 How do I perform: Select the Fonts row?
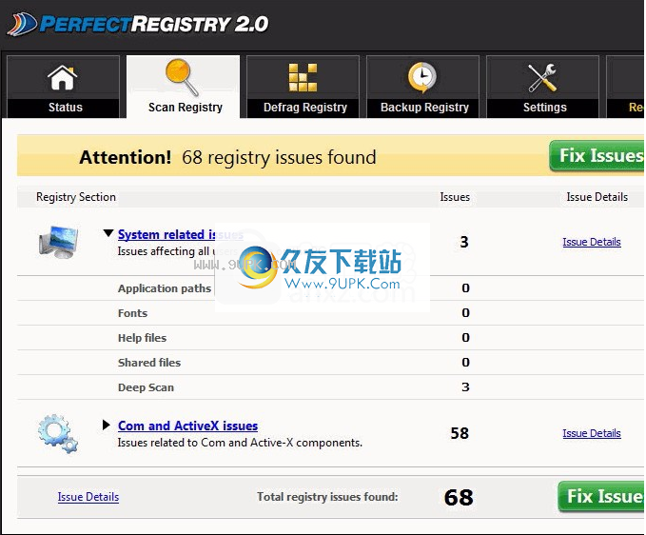330,313
